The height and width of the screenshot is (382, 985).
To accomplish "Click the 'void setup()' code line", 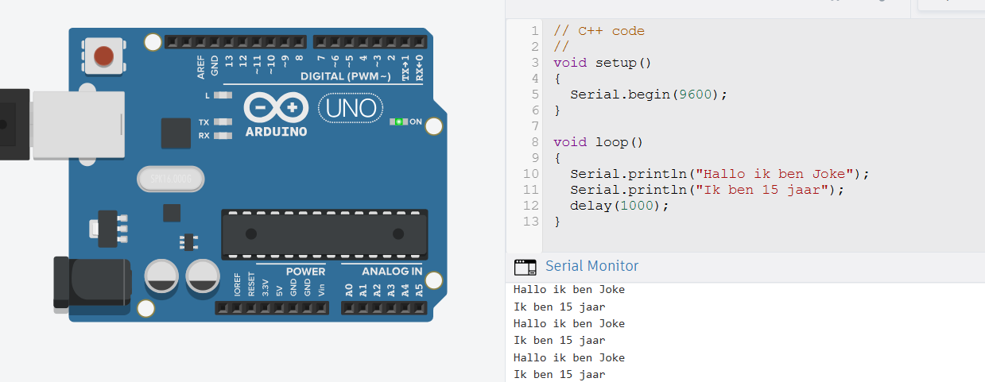I will point(603,63).
